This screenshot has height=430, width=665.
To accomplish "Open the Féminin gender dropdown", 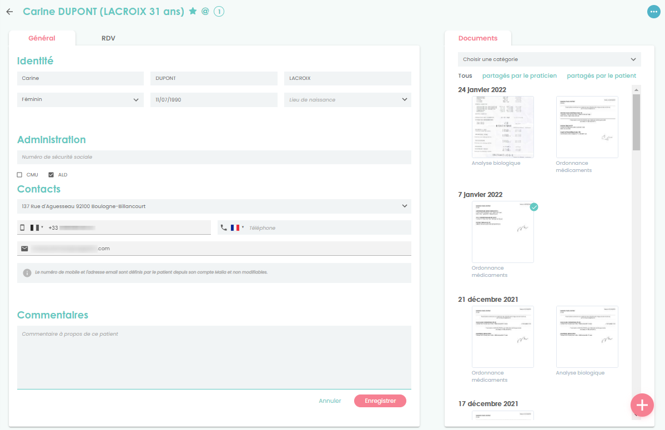I will pyautogui.click(x=80, y=100).
